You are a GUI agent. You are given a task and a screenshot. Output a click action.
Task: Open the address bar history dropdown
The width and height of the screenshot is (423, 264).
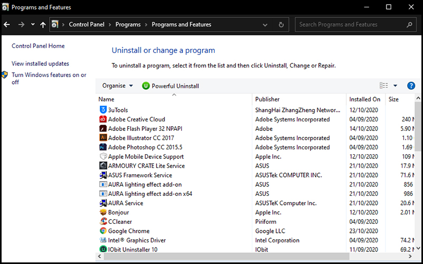click(x=265, y=25)
